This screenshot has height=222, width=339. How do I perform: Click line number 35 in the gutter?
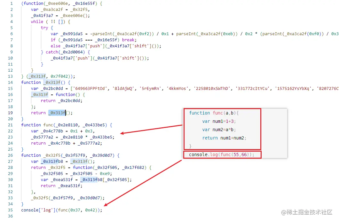(x=10, y=210)
